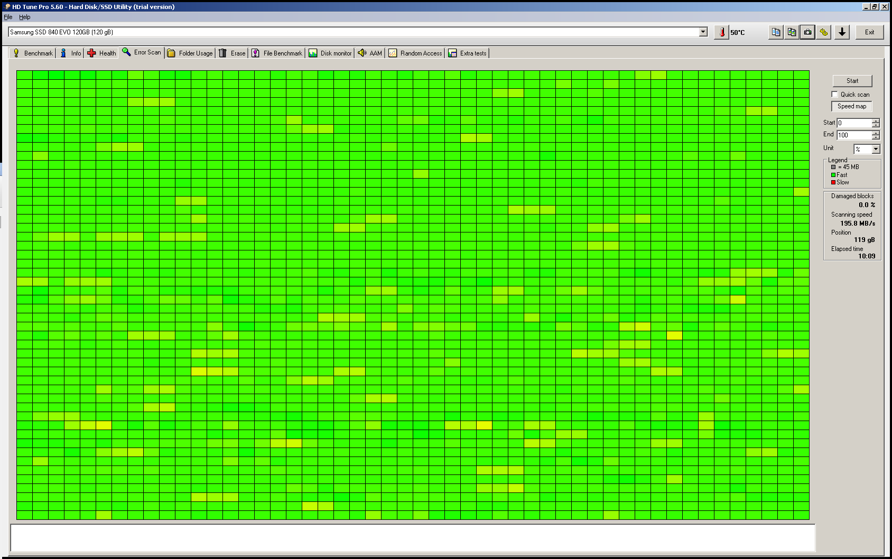Click the black down arrow toolbar button

842,32
